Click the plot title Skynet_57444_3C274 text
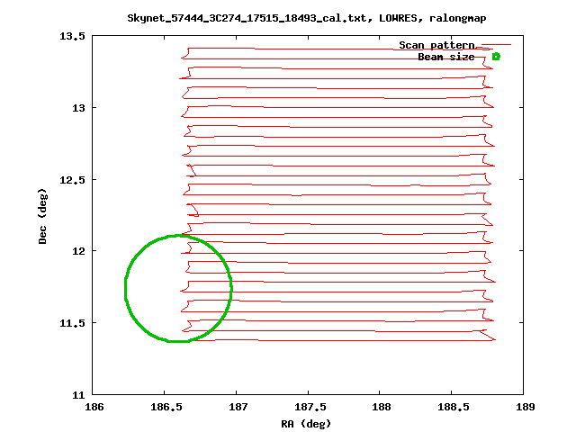Viewport: 576px width, 432px height. point(307,18)
